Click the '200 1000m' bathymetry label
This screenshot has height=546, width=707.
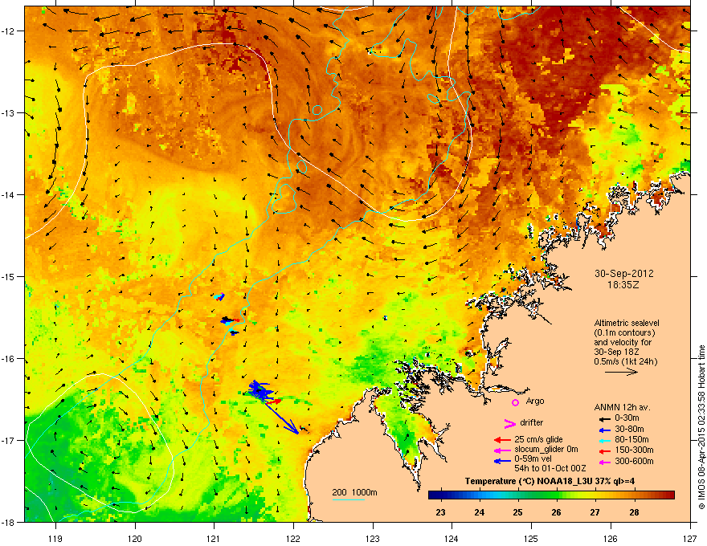354,492
